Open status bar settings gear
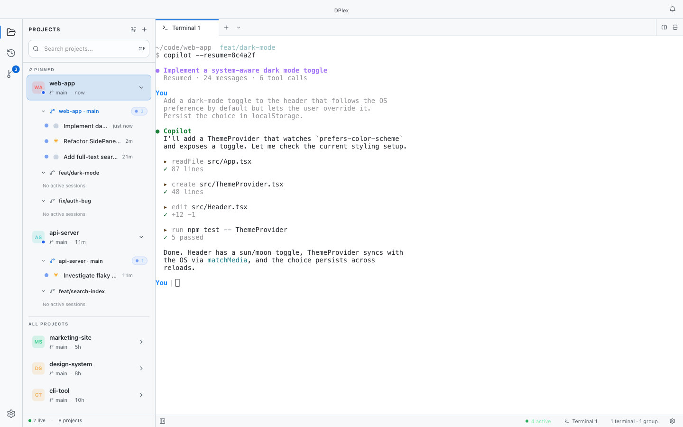 click(672, 421)
